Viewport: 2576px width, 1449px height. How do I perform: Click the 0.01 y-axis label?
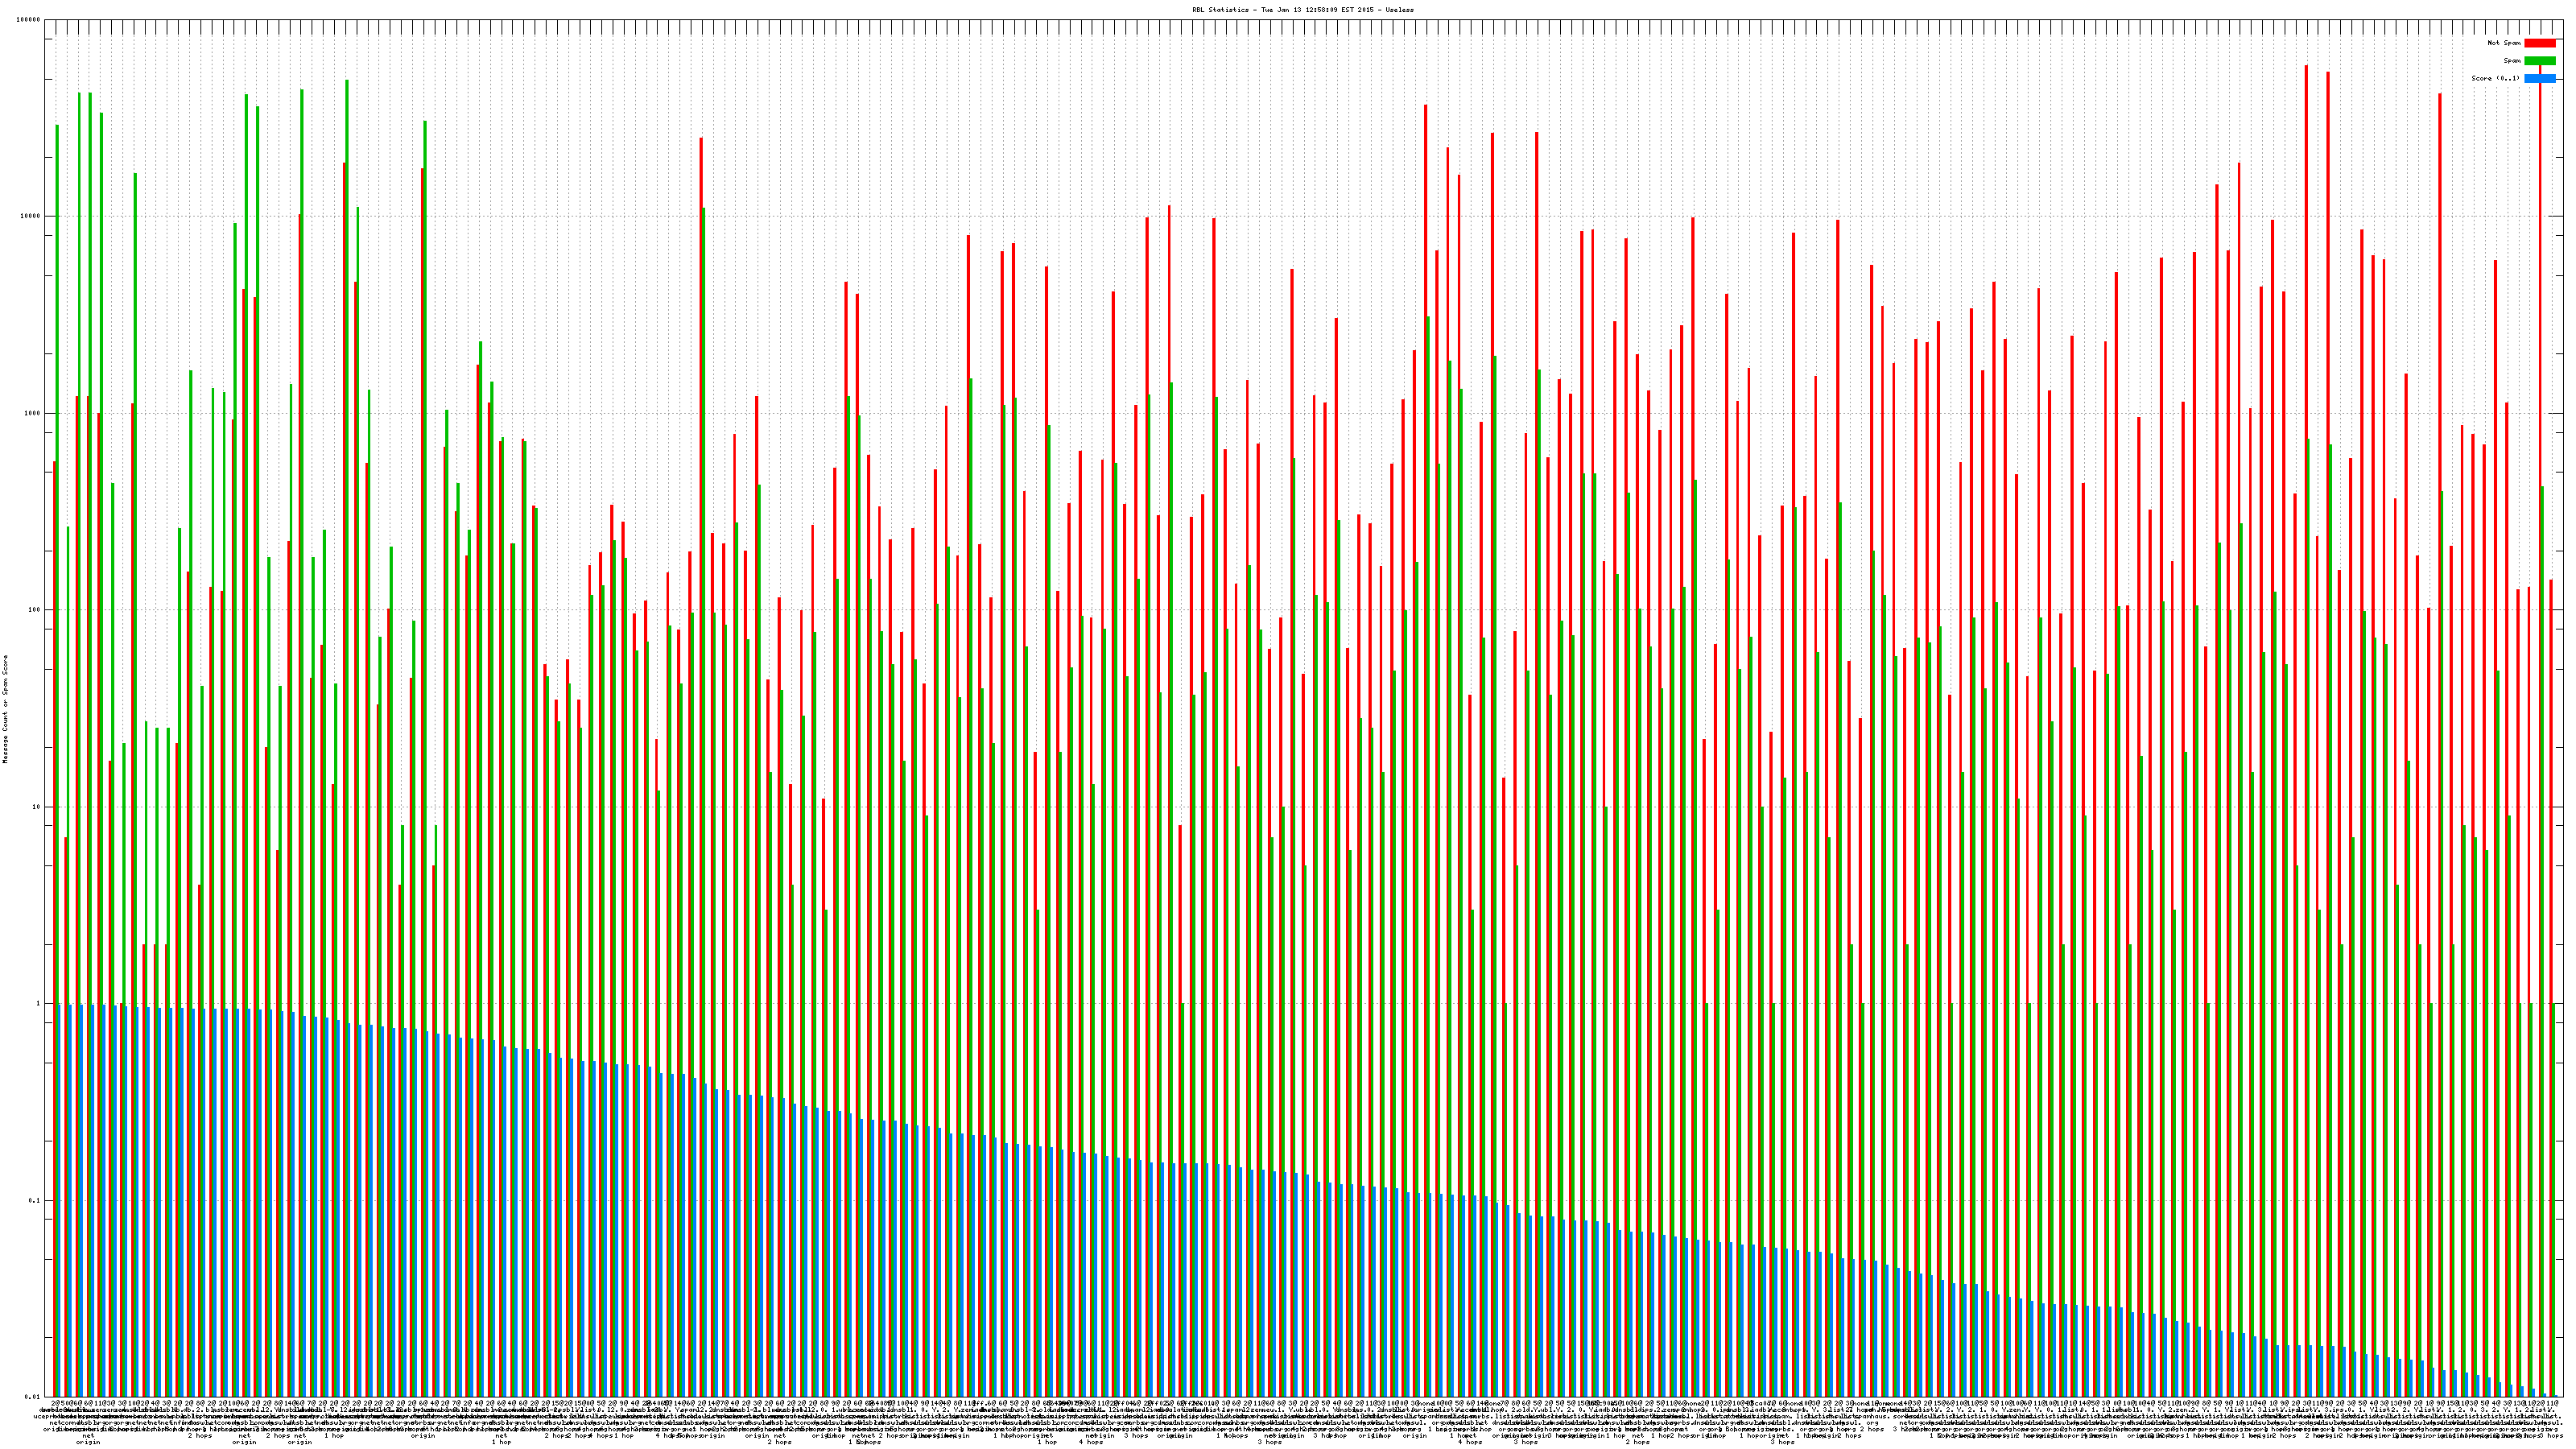(x=33, y=1397)
